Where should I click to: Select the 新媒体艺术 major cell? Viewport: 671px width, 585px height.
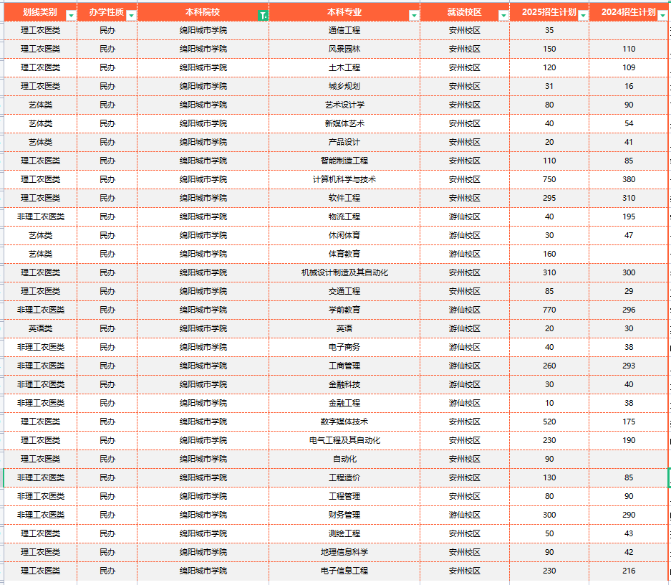pos(344,123)
